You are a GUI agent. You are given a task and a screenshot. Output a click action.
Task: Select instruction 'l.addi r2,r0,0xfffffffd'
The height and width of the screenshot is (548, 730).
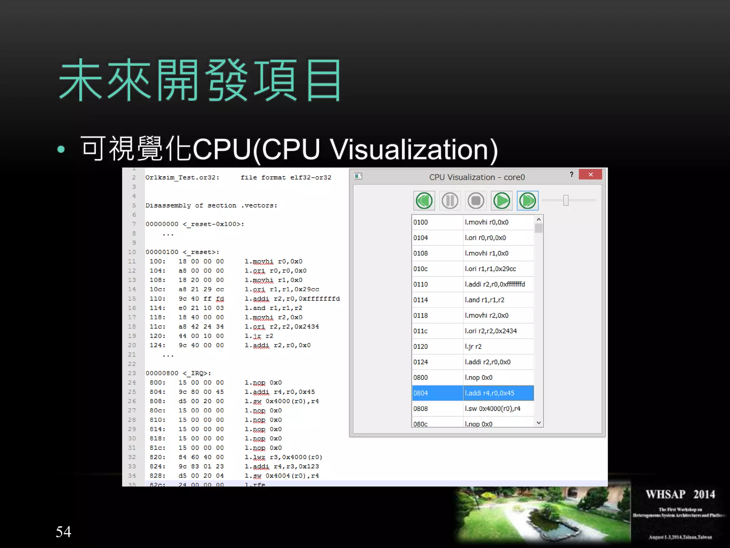pos(499,284)
